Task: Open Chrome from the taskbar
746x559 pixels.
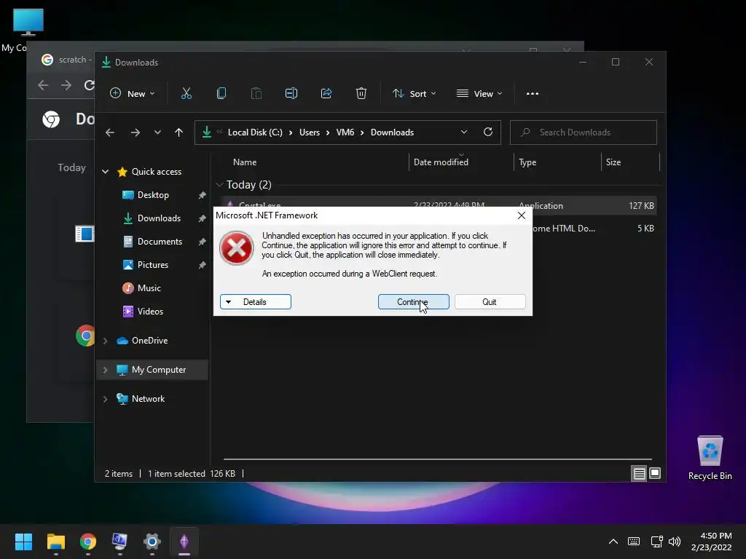Action: pyautogui.click(x=88, y=542)
